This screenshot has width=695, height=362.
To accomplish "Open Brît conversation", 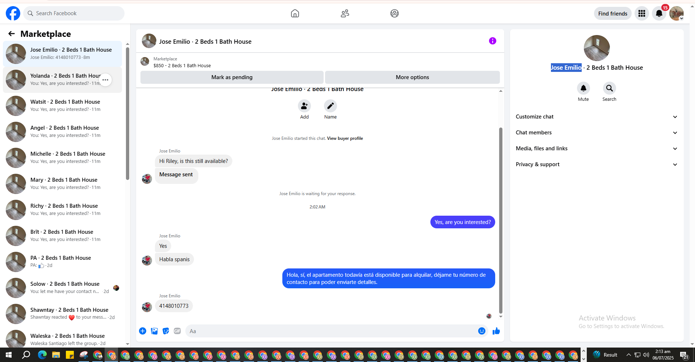I will [x=62, y=236].
